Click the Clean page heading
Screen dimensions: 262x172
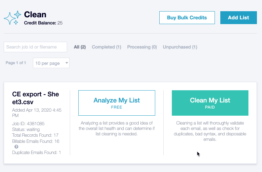click(35, 15)
